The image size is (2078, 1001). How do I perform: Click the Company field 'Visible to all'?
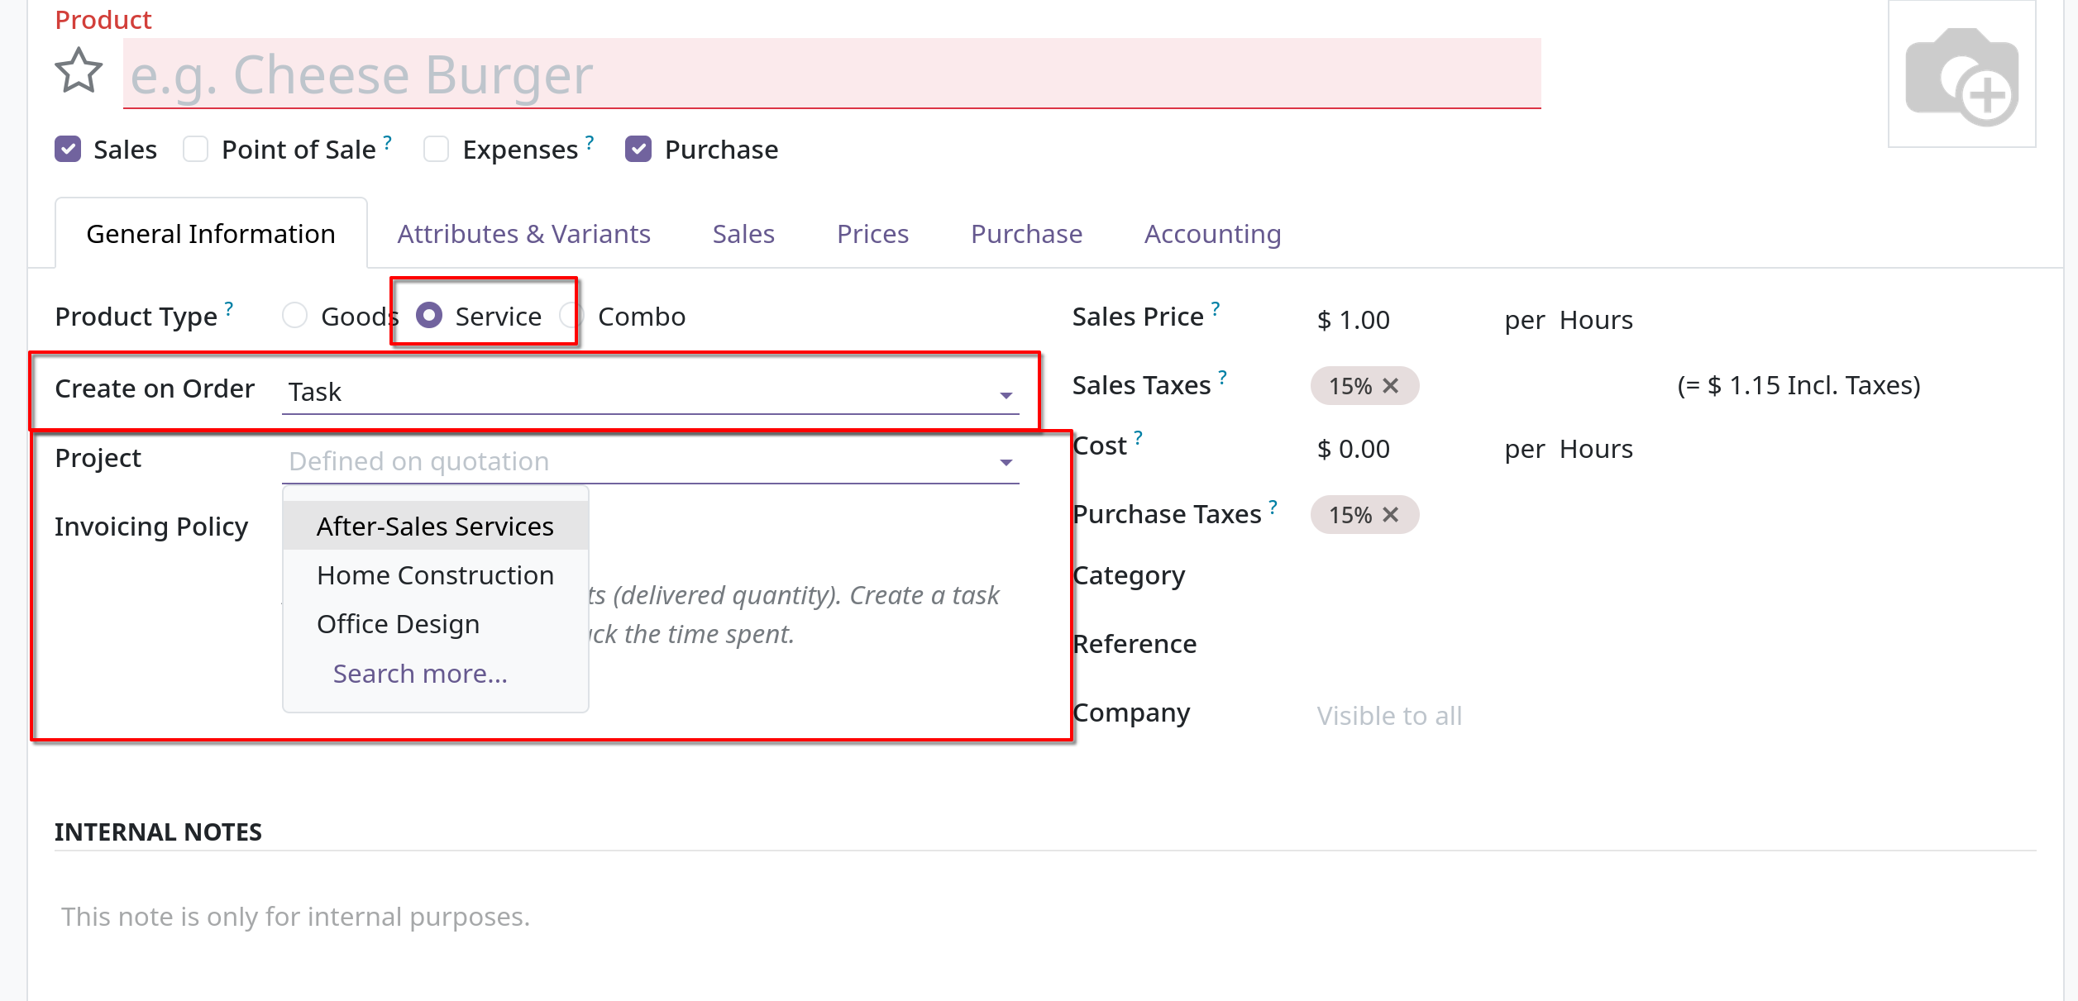pyautogui.click(x=1389, y=716)
